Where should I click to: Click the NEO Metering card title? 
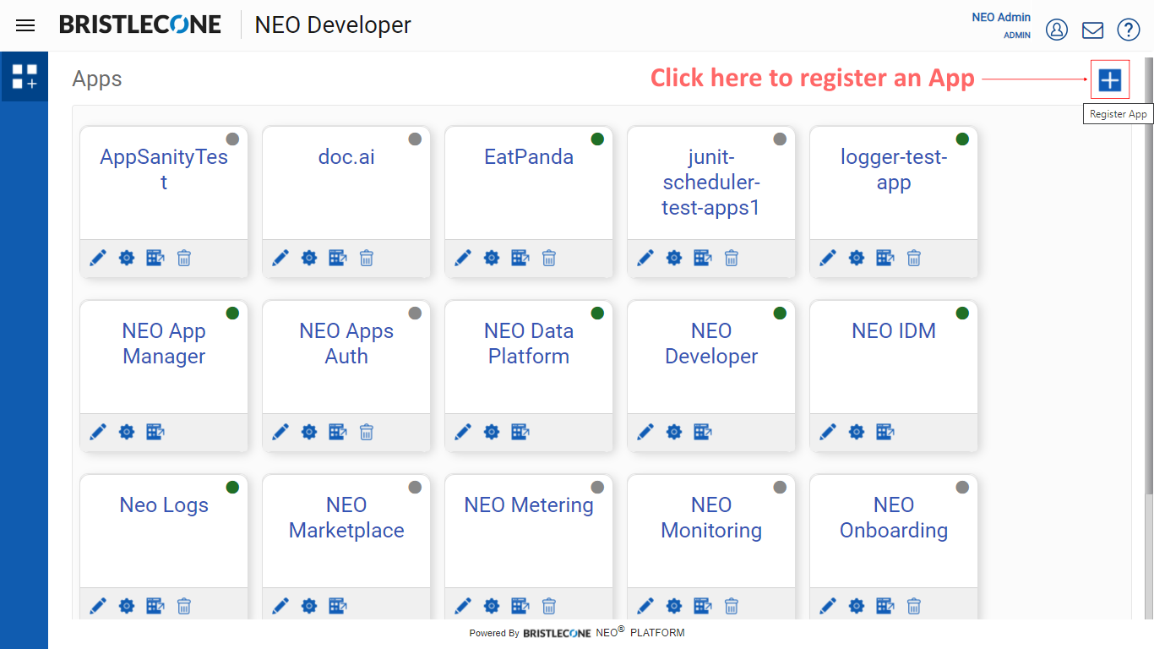coord(529,505)
